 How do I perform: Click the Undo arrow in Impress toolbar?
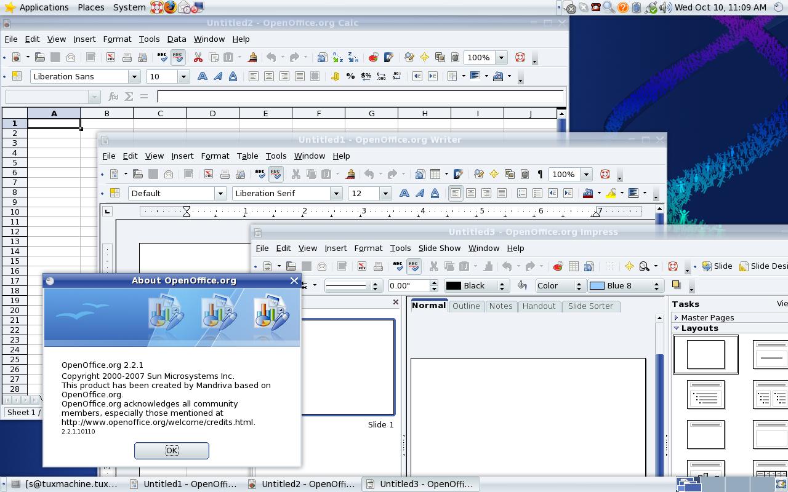[x=507, y=266]
